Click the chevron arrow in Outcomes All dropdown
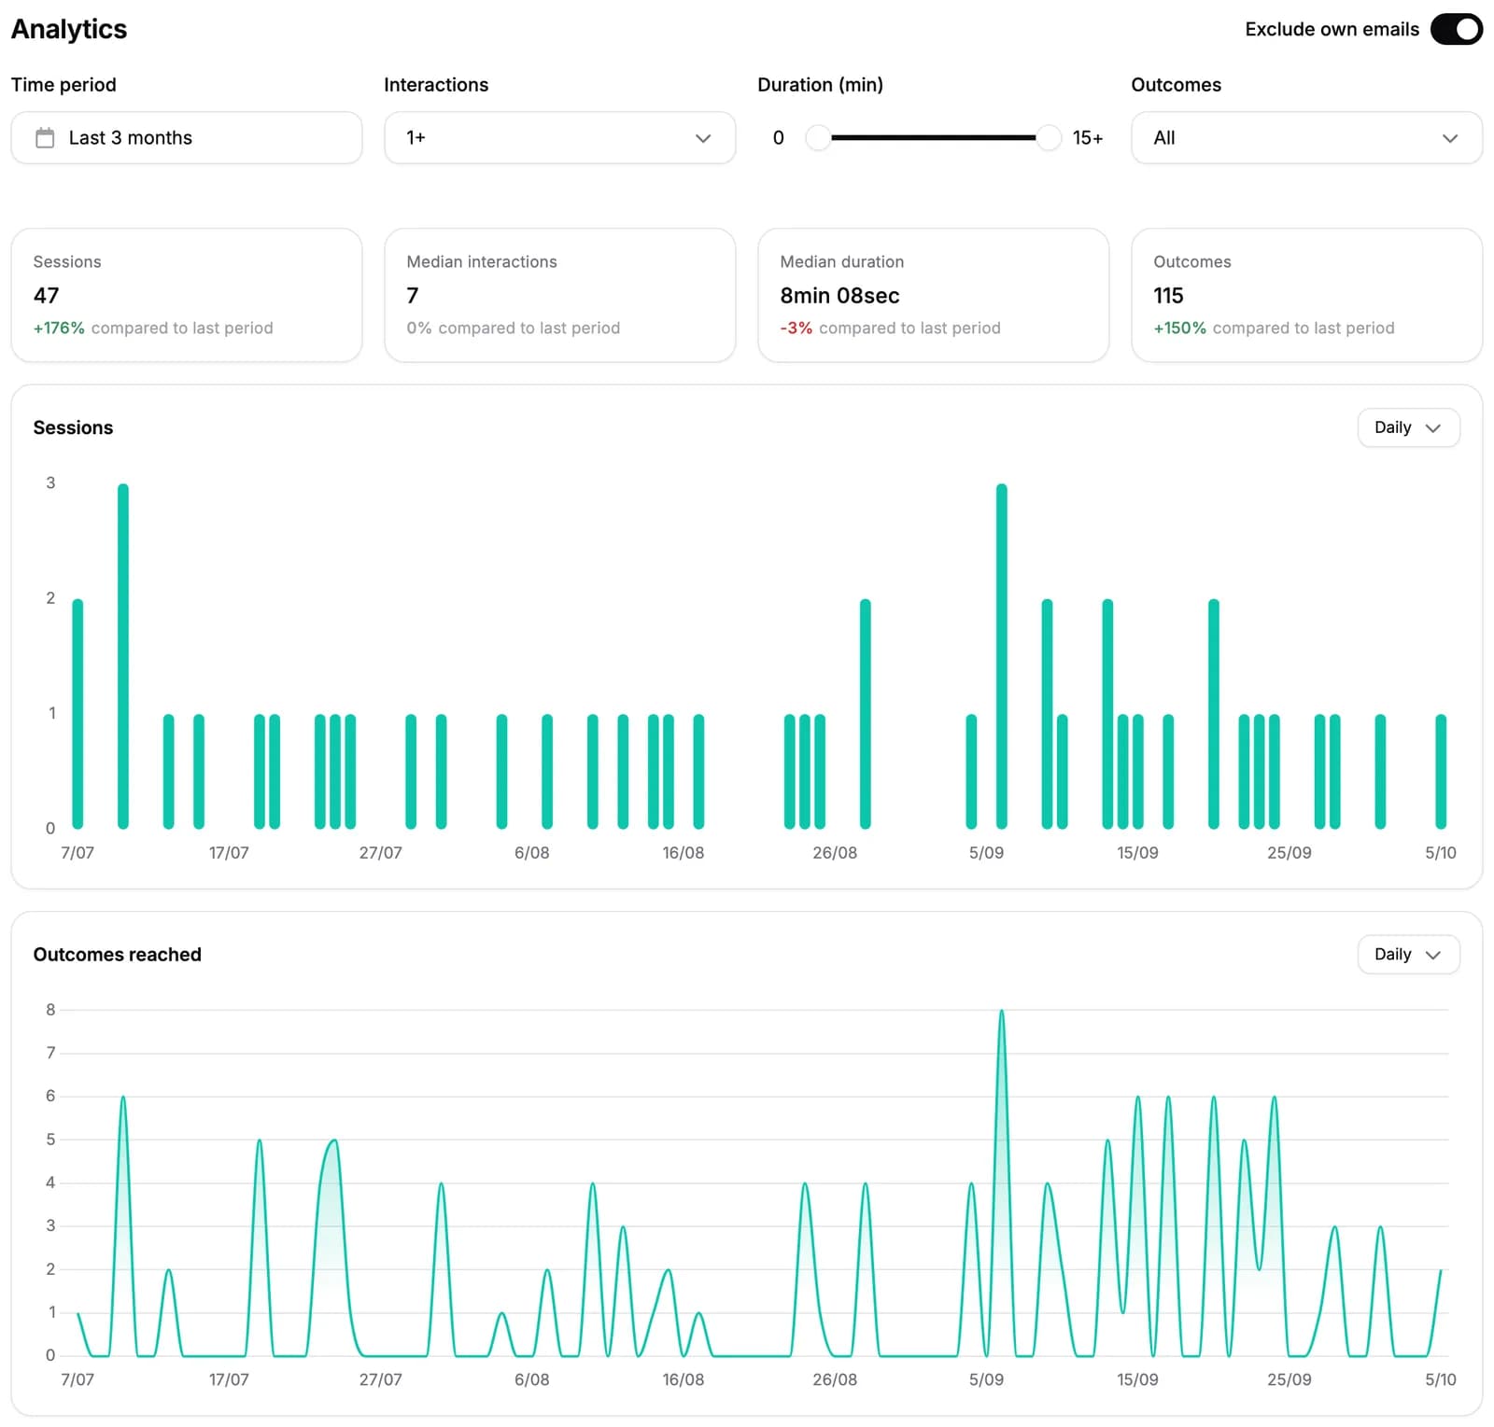This screenshot has width=1494, height=1427. click(1449, 138)
